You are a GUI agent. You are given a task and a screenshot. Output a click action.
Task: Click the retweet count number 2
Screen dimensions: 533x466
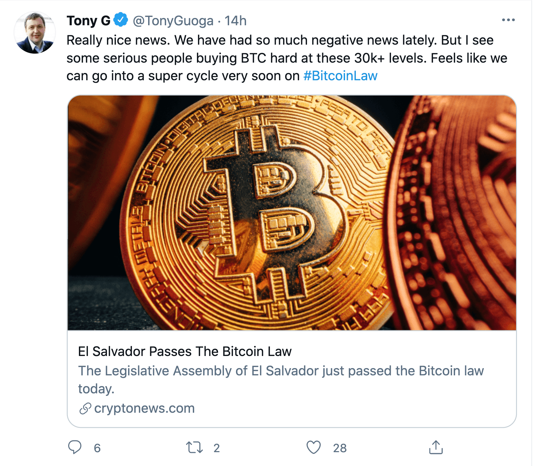coord(217,448)
